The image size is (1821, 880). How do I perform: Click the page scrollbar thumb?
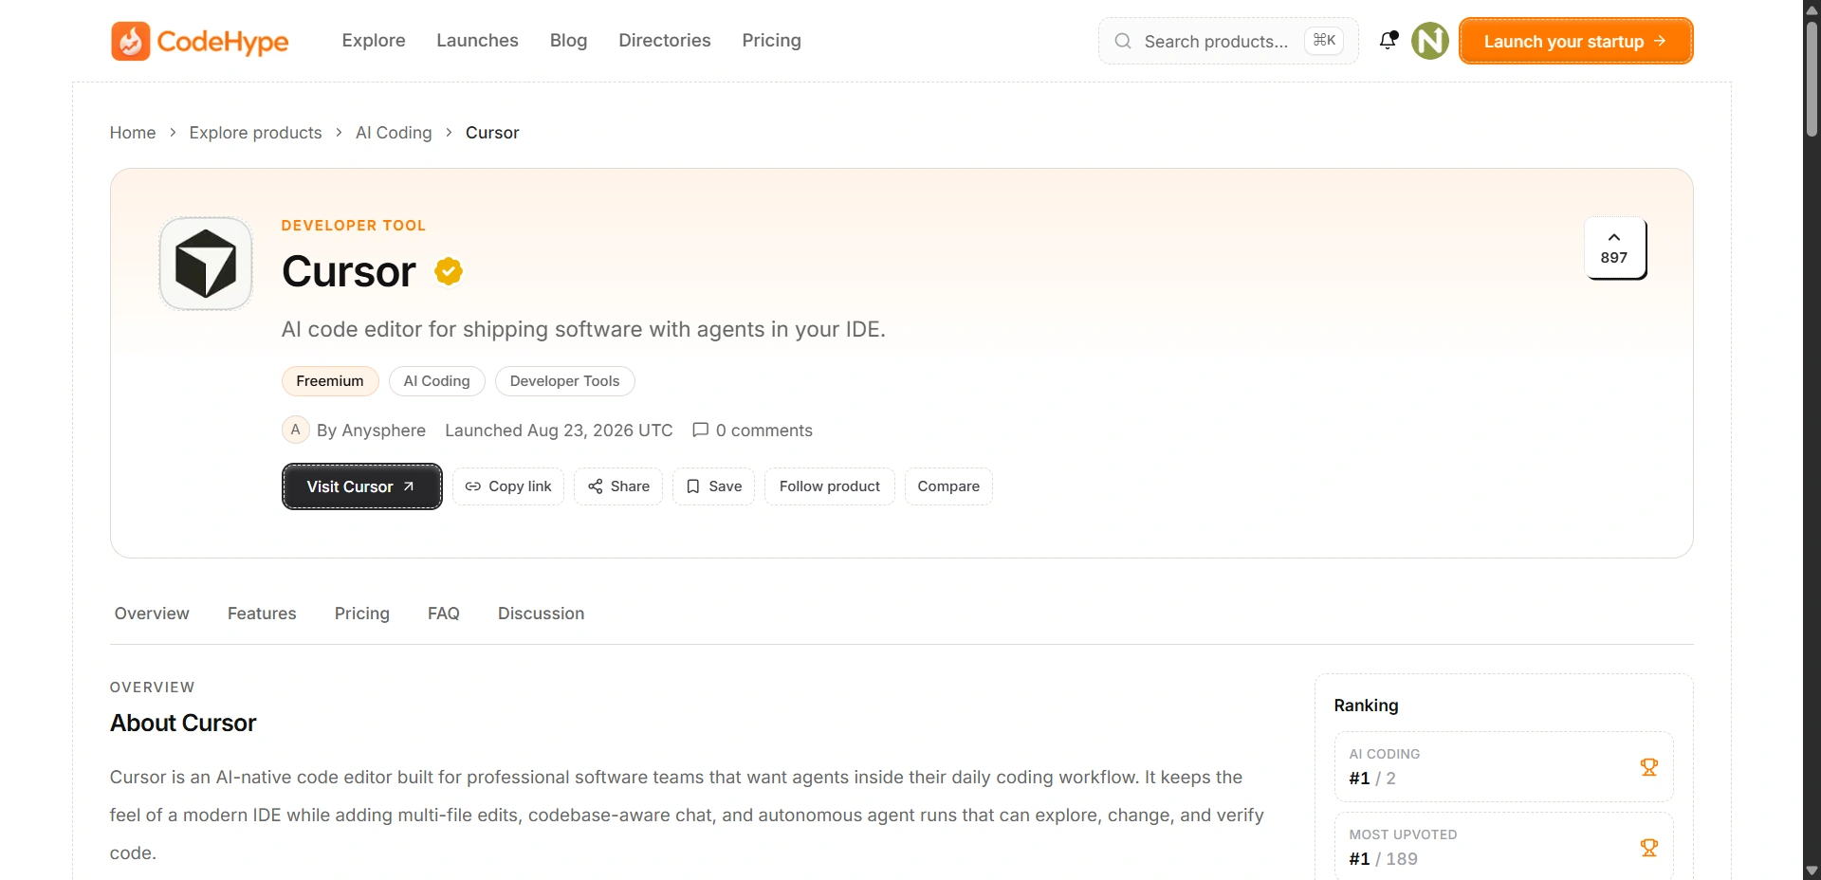pos(1812,78)
